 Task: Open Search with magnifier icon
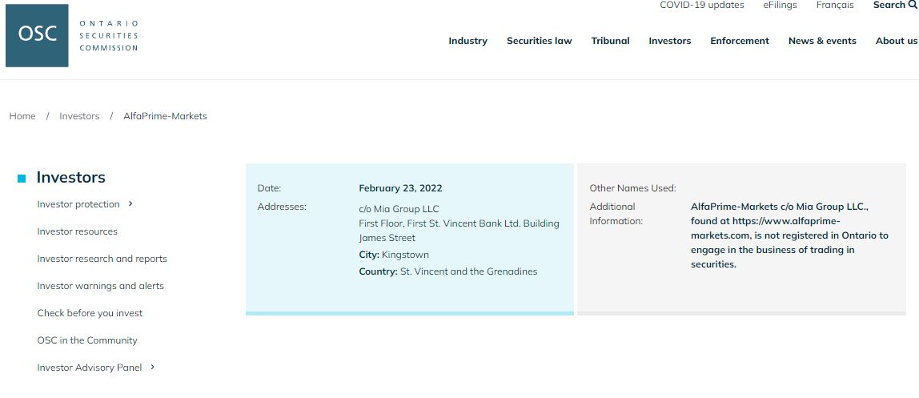pos(895,6)
